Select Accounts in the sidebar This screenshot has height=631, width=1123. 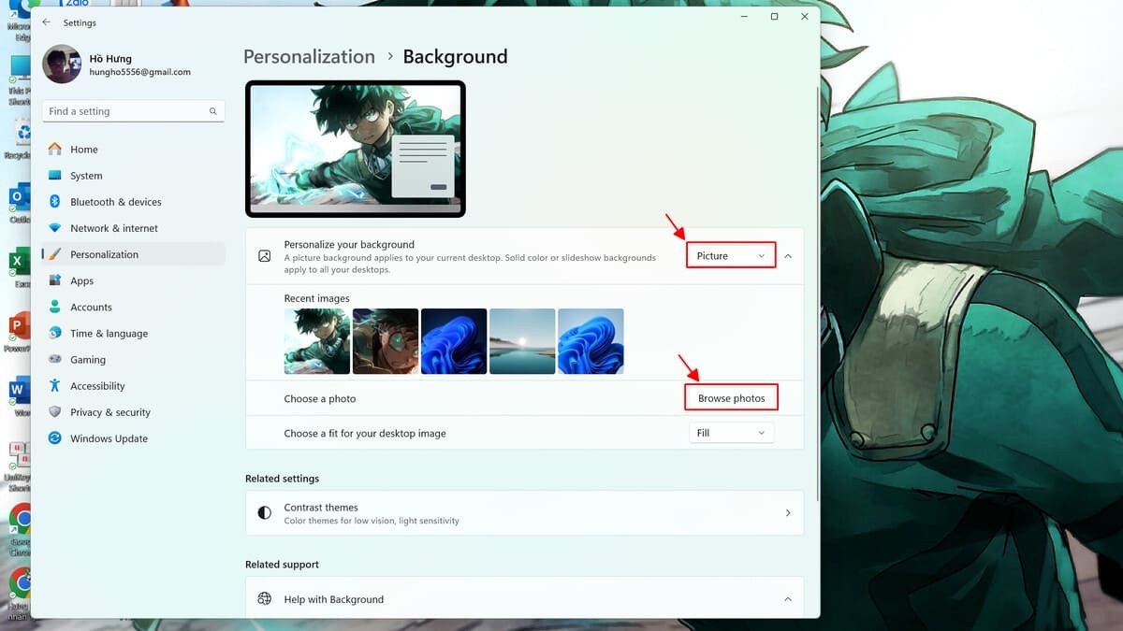click(x=91, y=308)
